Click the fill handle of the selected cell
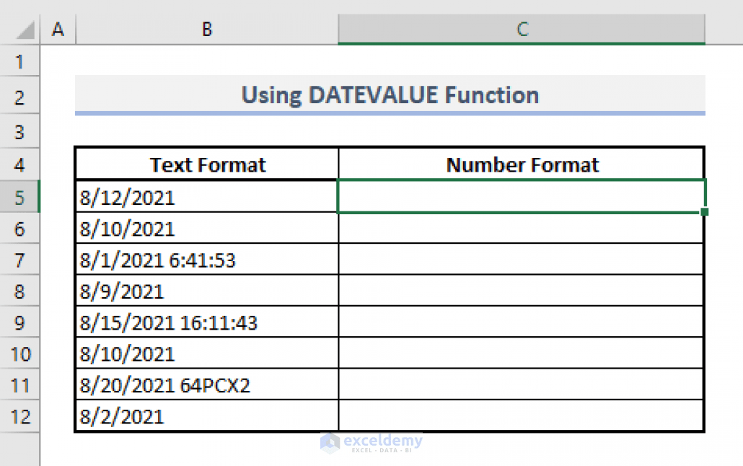Viewport: 743px width, 466px height. 704,212
